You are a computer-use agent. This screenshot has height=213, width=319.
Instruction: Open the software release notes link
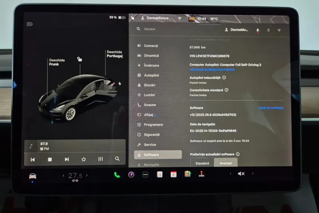click(271, 108)
